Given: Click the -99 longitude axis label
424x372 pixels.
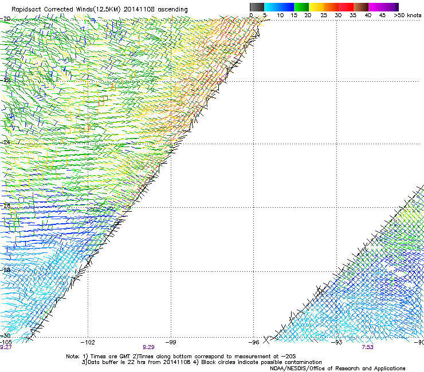Looking at the screenshot, I should tap(171, 343).
